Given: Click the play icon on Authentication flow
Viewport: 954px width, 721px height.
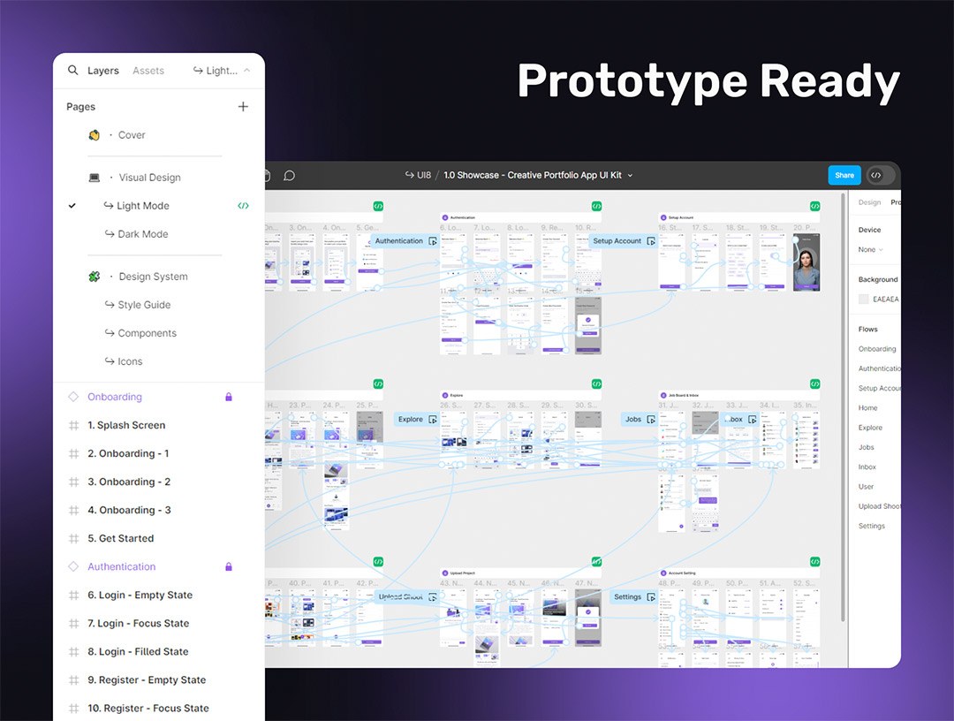Looking at the screenshot, I should click(433, 241).
